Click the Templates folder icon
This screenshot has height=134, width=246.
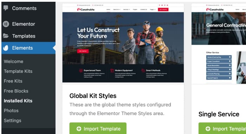(x=6, y=36)
